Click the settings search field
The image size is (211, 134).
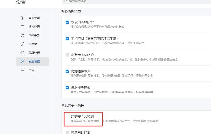136,2
